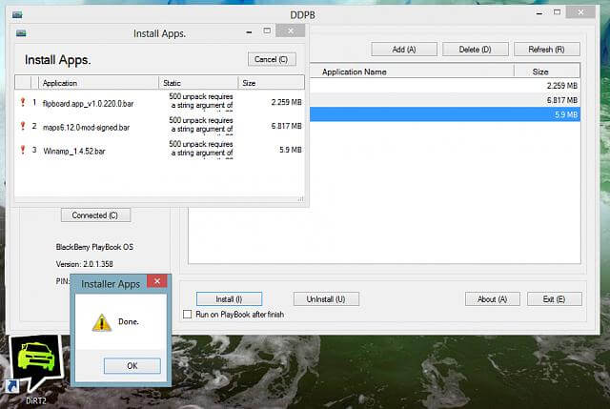Maximize the DDPB main window
Screen dimensions: 610x409
[x=557, y=12]
